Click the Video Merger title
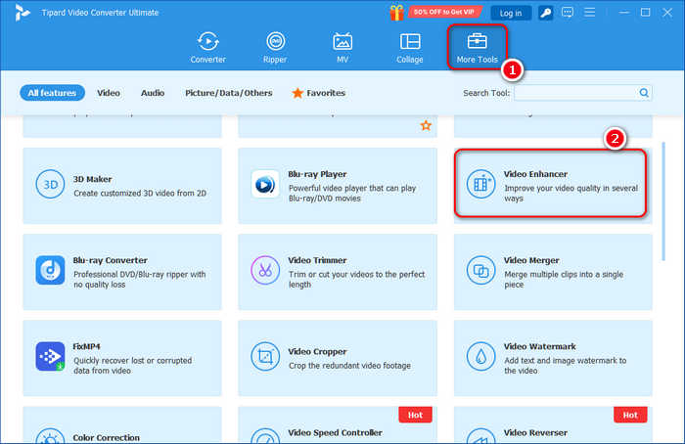The height and width of the screenshot is (444, 685). pos(531,260)
